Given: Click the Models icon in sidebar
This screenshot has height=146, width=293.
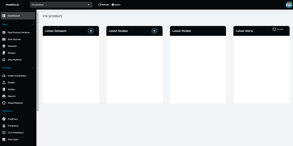Looking at the screenshot, I should [x=4, y=89].
